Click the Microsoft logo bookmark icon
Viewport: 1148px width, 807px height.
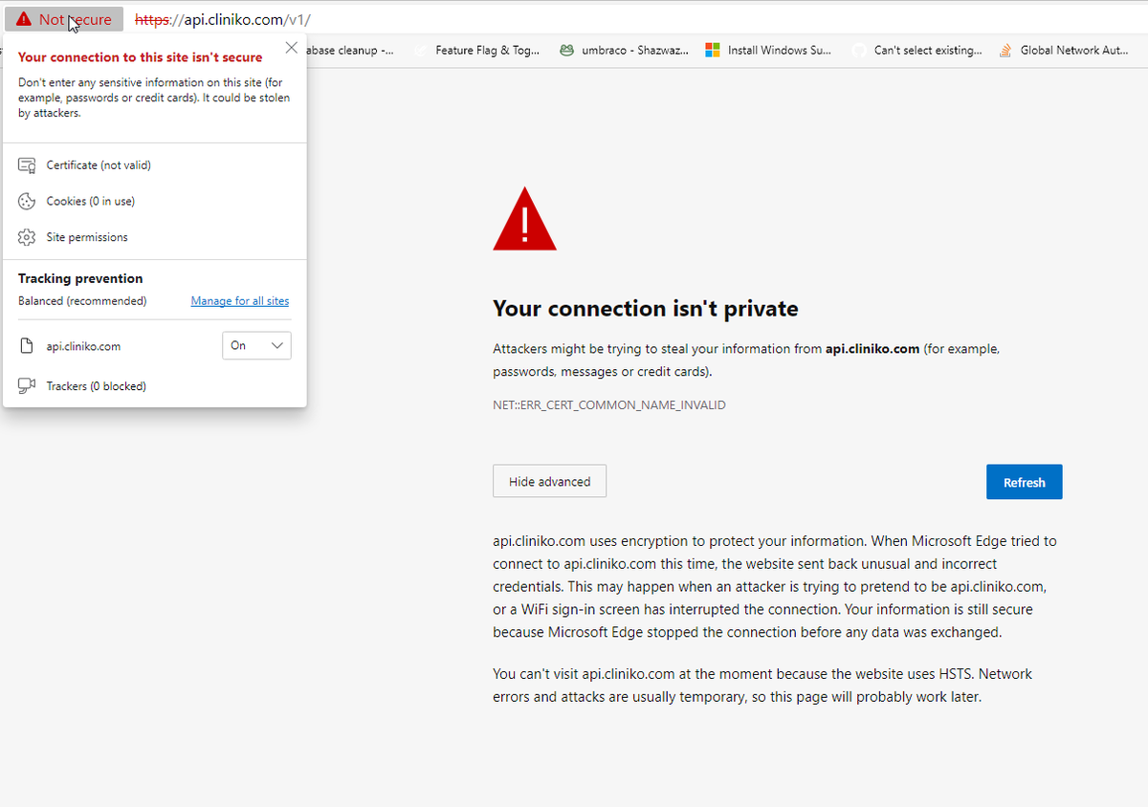712,50
